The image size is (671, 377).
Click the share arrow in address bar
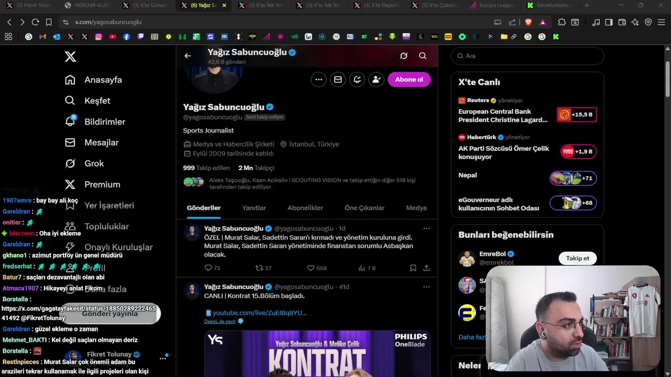pos(512,22)
